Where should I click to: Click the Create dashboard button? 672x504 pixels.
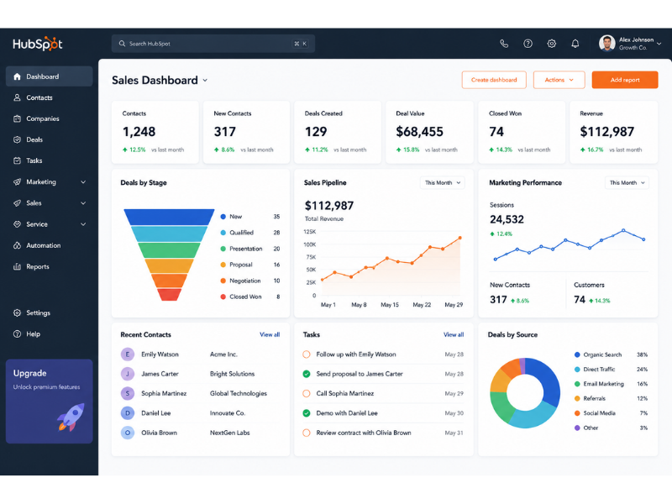(494, 80)
